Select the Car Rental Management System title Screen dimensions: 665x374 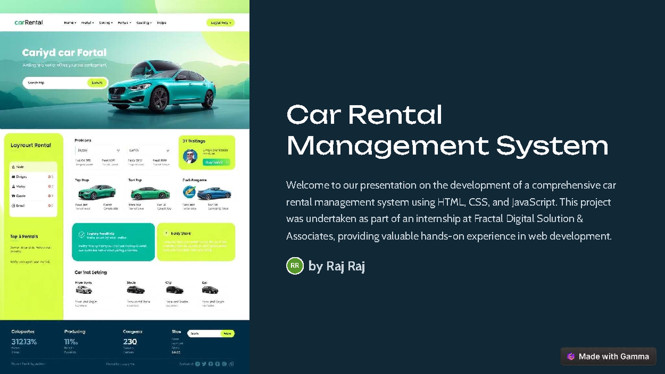click(447, 131)
